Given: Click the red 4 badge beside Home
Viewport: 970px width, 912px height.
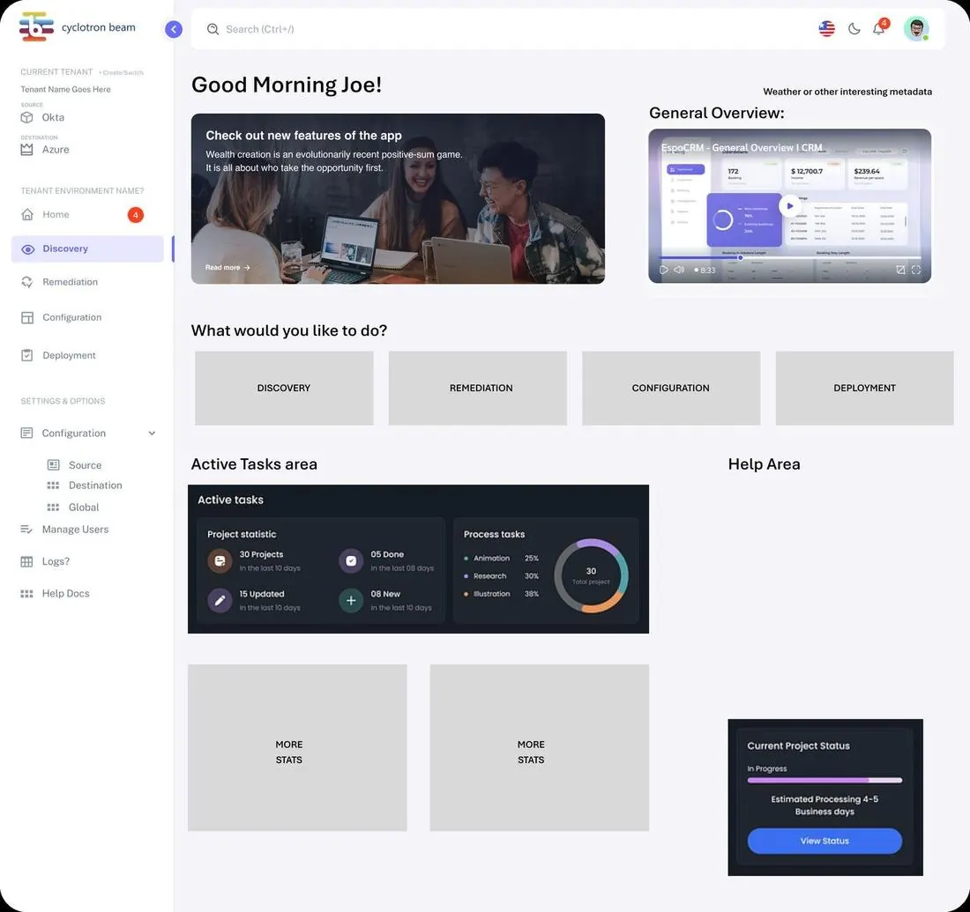Looking at the screenshot, I should (x=136, y=214).
